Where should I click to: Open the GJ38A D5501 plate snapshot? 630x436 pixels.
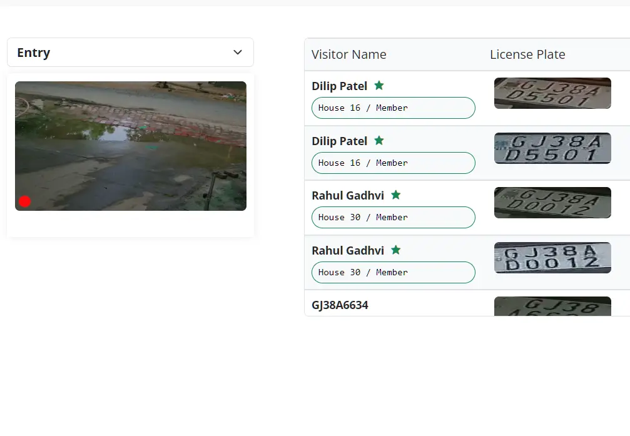[x=552, y=93]
